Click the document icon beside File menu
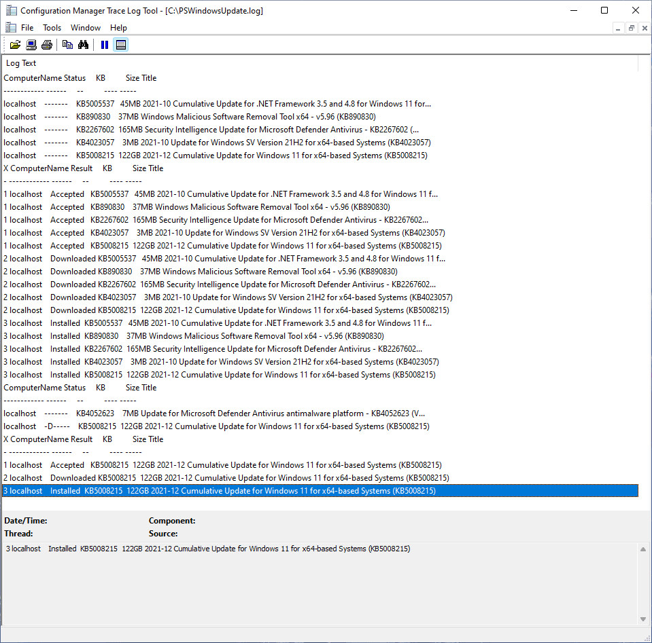Screen dimensions: 652x643 [x=10, y=28]
